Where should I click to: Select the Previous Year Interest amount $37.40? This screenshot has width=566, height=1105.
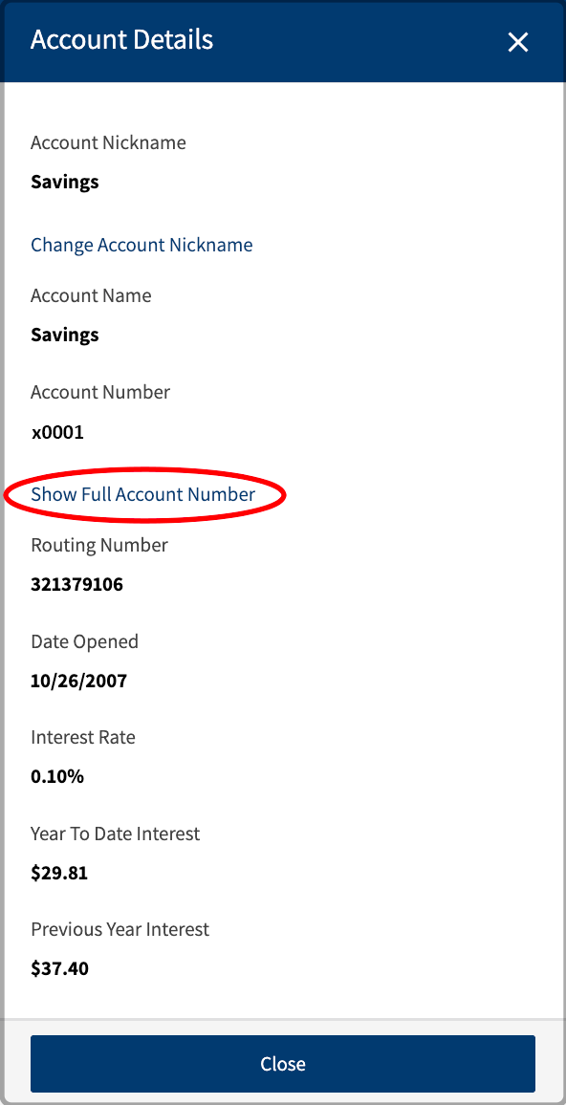coord(59,968)
